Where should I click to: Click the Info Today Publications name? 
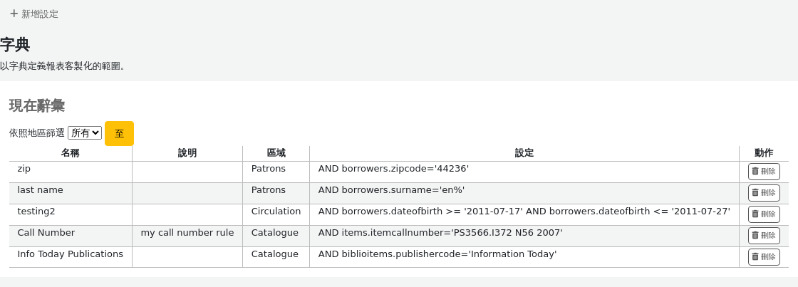(x=71, y=254)
